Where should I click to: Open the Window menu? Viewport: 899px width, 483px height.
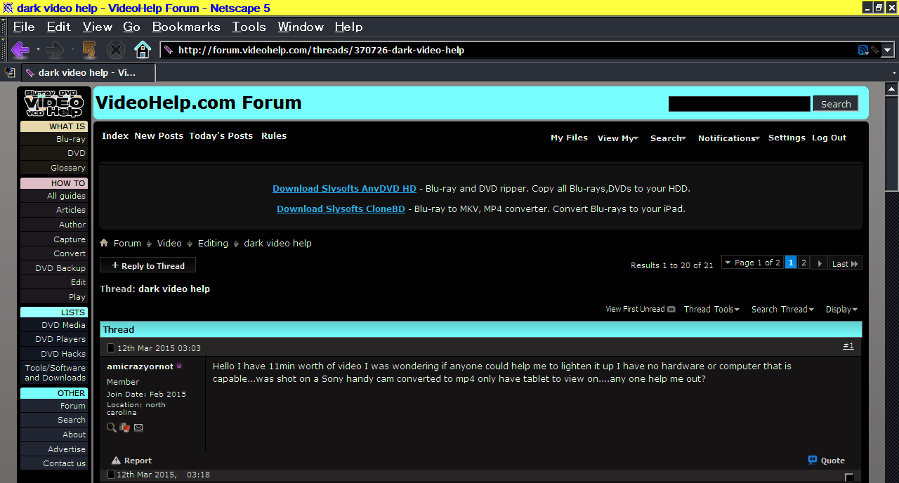(301, 27)
